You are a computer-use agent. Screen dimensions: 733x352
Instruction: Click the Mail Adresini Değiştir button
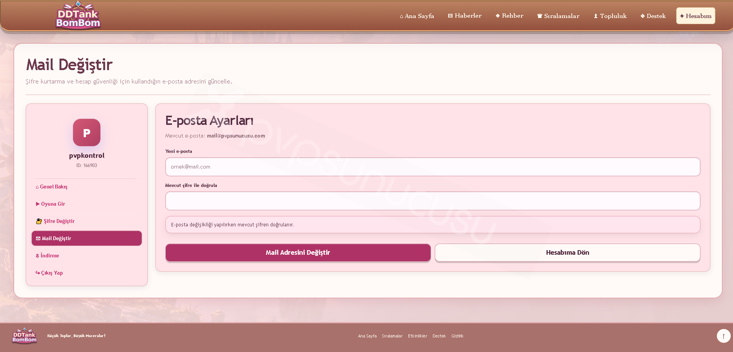[x=298, y=252]
